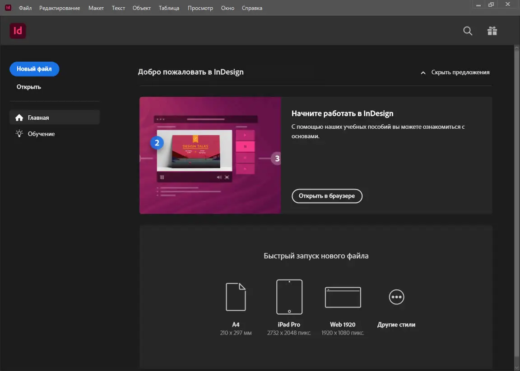Click the tutorial preview thumbnail image
The image size is (520, 371).
[210, 155]
